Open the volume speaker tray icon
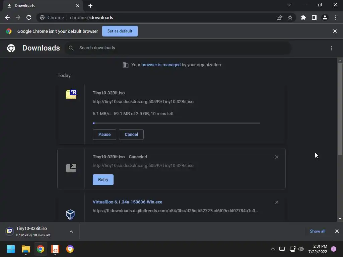The height and width of the screenshot is (257, 343). point(301,249)
